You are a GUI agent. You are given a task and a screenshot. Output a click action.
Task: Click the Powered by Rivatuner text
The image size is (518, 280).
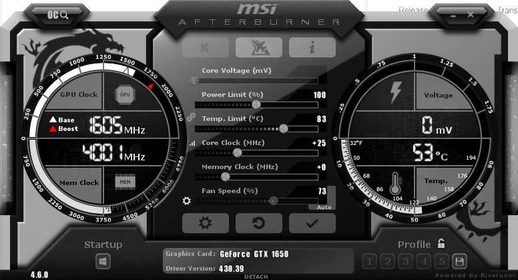pyautogui.click(x=475, y=275)
